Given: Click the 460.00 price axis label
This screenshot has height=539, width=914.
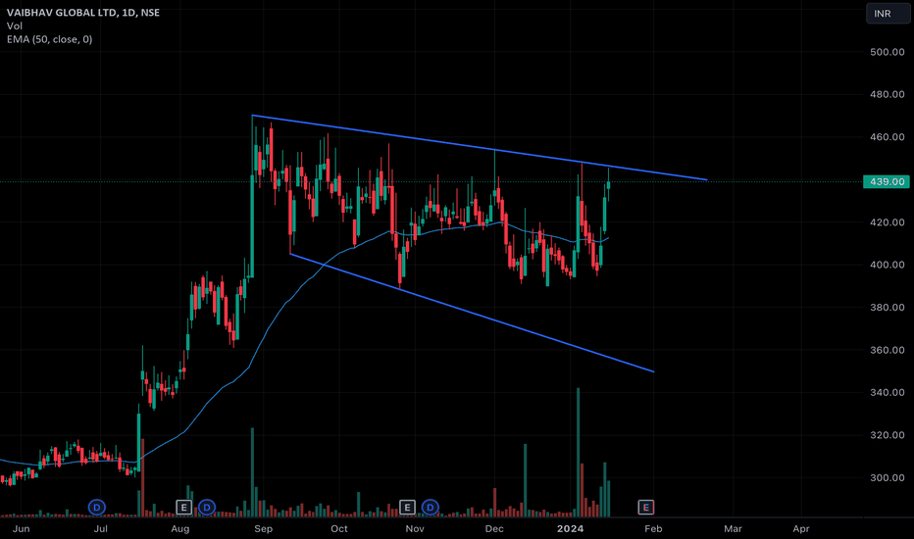Looking at the screenshot, I should click(x=888, y=137).
